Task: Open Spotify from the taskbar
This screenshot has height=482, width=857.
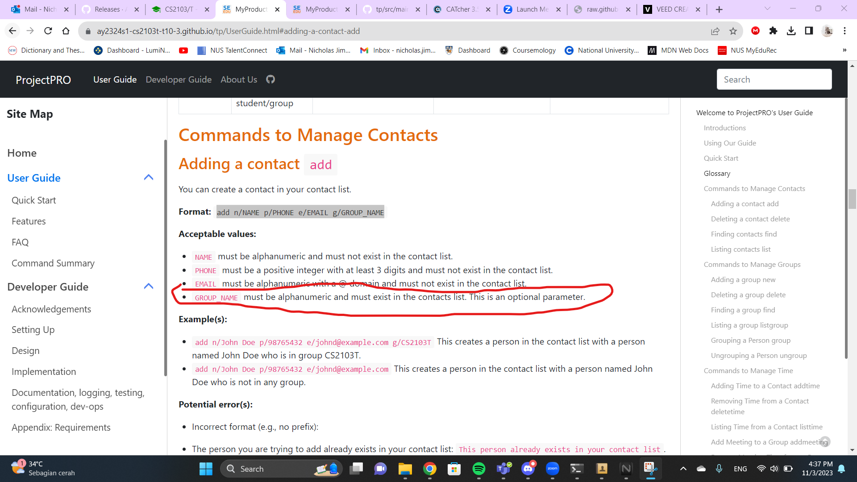Action: click(x=478, y=469)
